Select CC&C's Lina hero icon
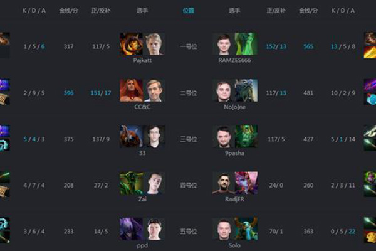Image resolution: width=376 pixels, height=251 pixels. 132,90
